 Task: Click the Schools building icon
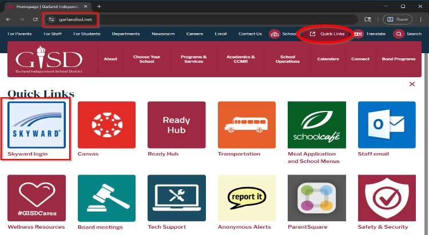click(x=275, y=34)
